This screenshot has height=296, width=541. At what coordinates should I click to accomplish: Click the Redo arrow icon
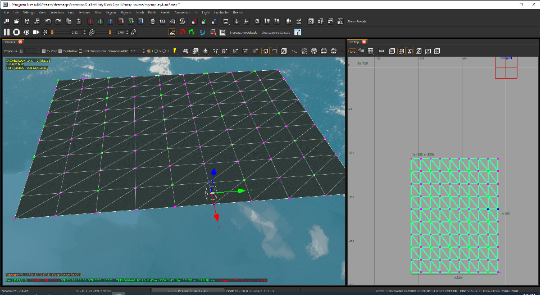pos(58,21)
